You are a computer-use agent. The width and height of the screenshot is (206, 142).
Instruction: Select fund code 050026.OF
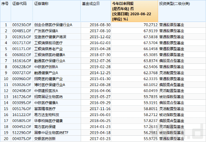[x=22, y=85]
